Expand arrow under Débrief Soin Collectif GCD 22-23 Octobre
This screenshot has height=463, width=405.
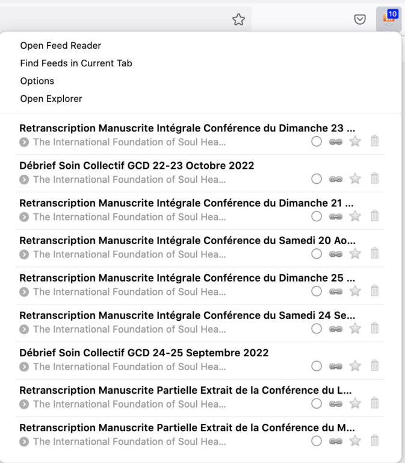point(24,180)
